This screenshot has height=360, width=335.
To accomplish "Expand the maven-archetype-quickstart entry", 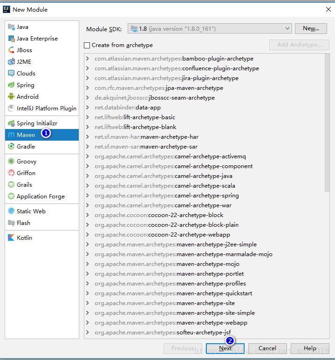I will [88, 293].
